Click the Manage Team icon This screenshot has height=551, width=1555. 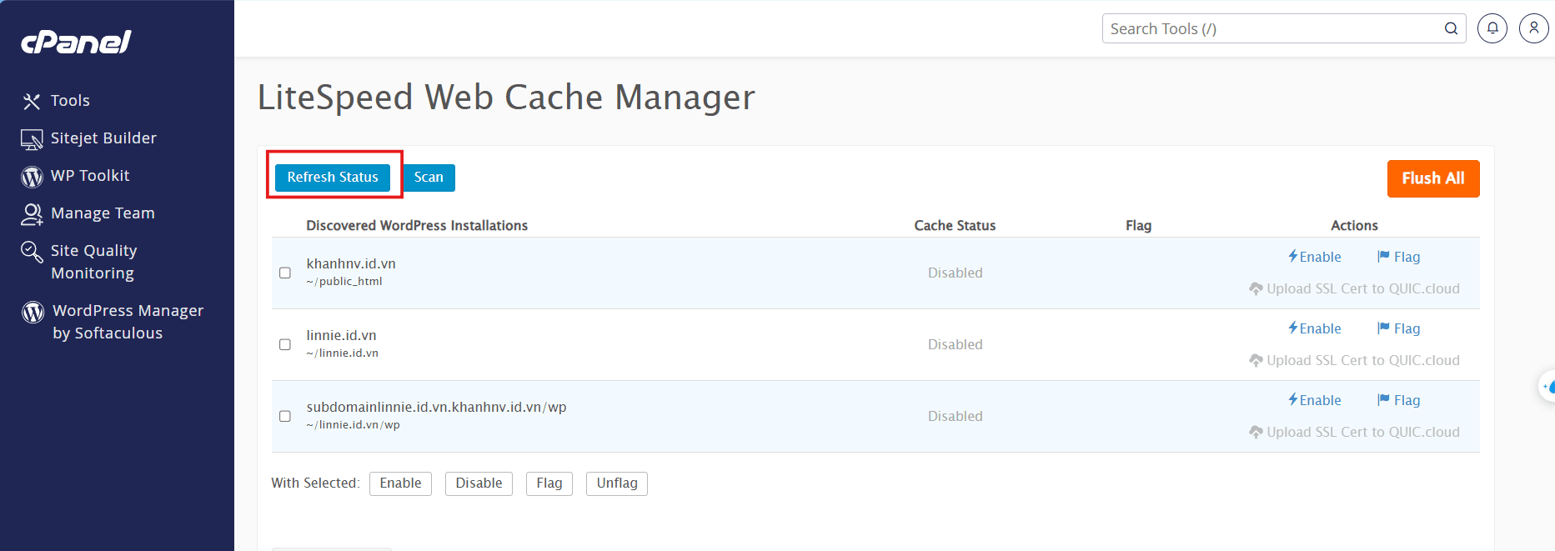[32, 214]
